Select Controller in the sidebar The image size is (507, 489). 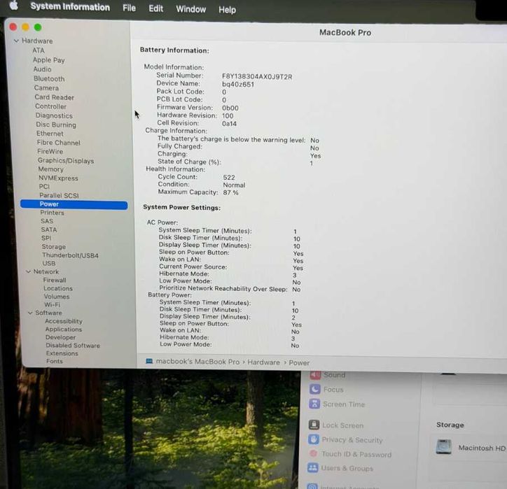[50, 106]
